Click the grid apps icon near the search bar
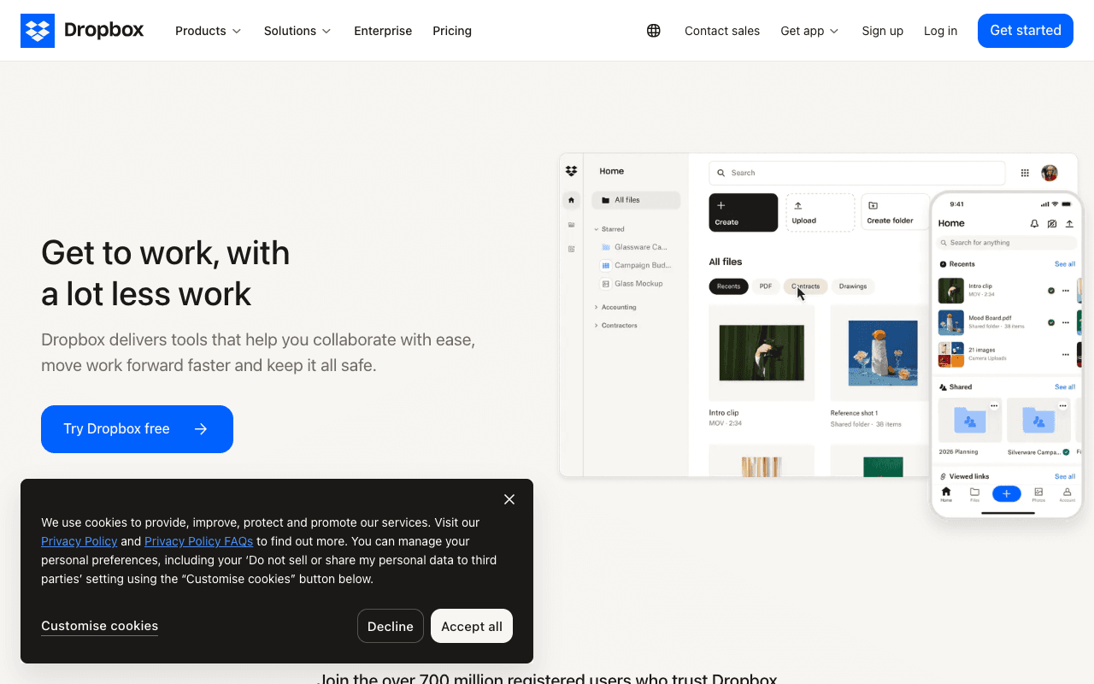The image size is (1094, 684). click(1025, 172)
